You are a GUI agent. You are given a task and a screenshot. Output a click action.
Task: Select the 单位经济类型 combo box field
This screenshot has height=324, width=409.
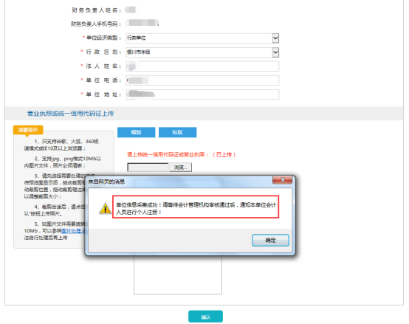click(x=202, y=38)
